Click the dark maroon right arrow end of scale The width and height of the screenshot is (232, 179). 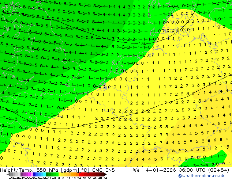[105, 174]
